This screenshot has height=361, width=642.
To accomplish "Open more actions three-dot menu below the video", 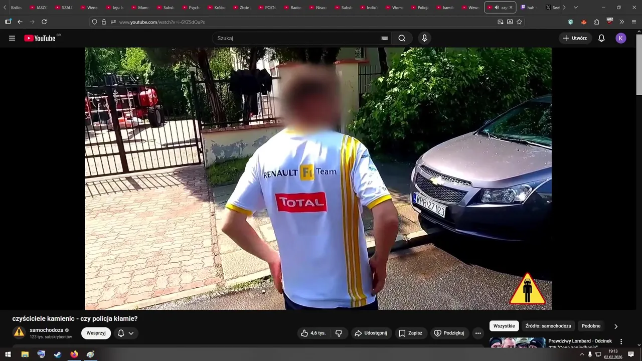I will point(478,333).
